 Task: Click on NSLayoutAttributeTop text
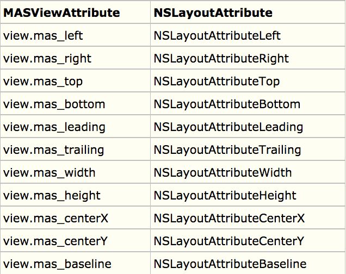click(x=217, y=82)
